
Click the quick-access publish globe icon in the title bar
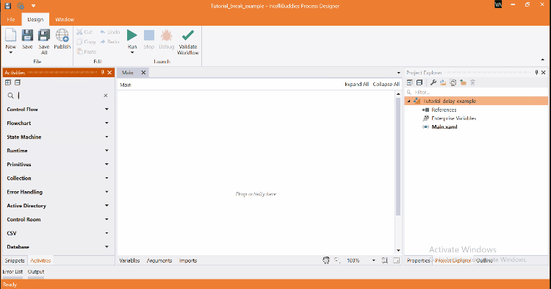[21, 6]
